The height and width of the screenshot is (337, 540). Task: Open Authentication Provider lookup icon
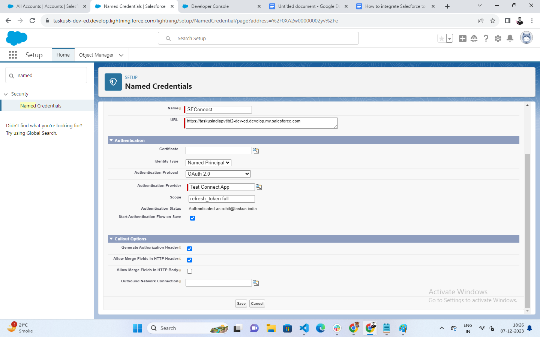pyautogui.click(x=259, y=187)
